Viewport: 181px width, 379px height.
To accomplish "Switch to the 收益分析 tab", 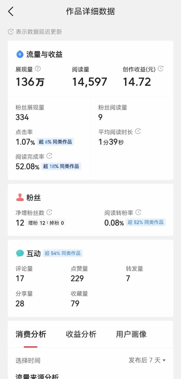I will [81, 334].
